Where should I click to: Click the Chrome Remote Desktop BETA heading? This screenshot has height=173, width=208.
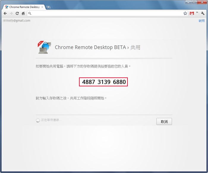coord(97,47)
